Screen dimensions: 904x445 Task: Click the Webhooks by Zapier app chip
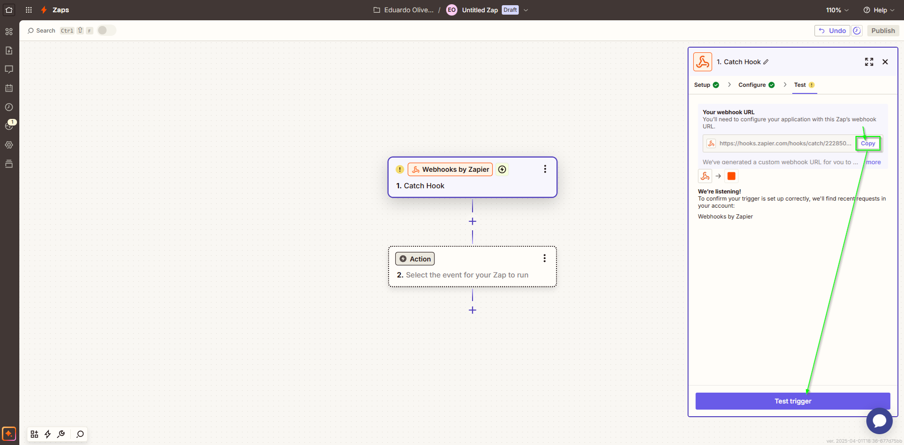(450, 169)
